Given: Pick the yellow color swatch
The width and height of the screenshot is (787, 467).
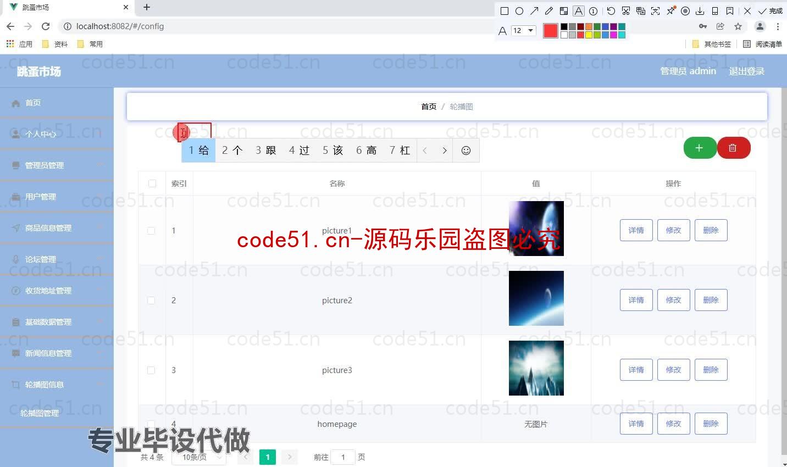Looking at the screenshot, I should click(x=589, y=35).
